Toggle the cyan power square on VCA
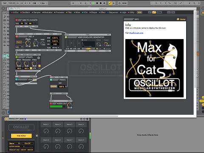204x153 pixels. [x=17, y=79]
